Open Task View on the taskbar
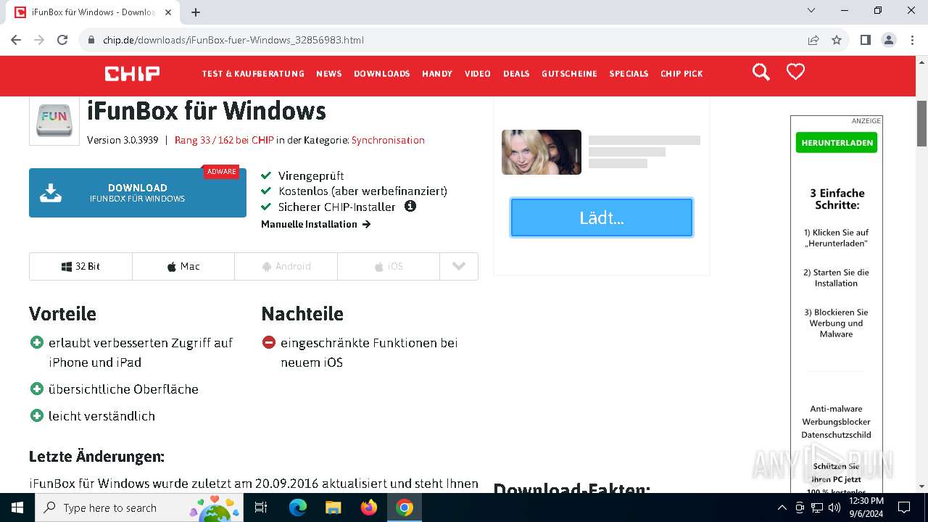 (261, 507)
